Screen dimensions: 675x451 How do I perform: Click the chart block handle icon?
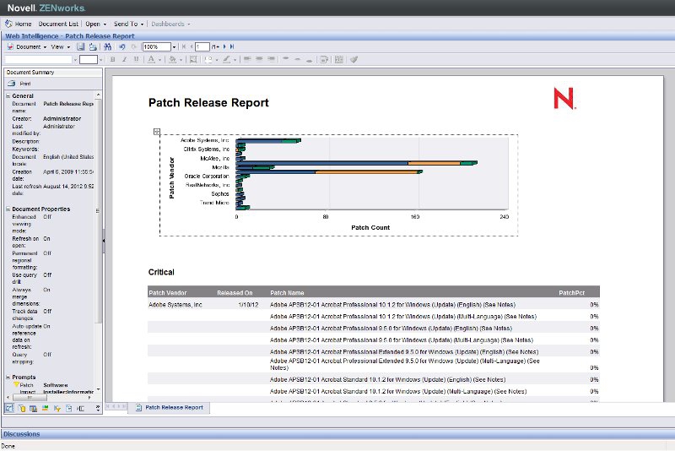click(x=157, y=132)
